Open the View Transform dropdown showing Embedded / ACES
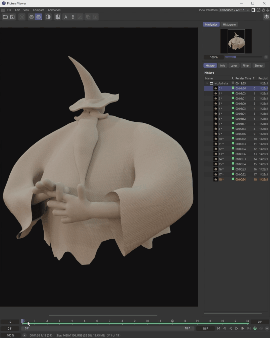This screenshot has width=270, height=338. [234, 10]
